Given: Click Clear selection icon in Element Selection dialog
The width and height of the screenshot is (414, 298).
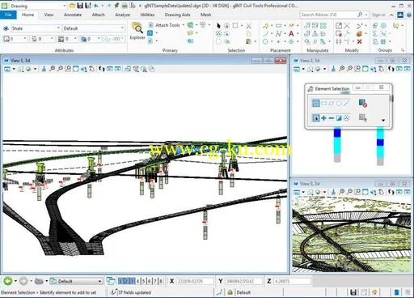Looking at the screenshot, I should (363, 103).
